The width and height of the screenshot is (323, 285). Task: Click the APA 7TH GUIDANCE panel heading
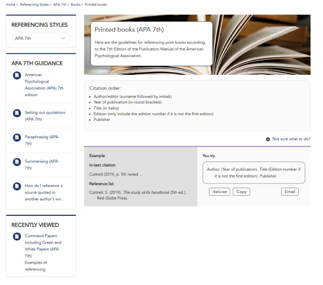coord(37,63)
